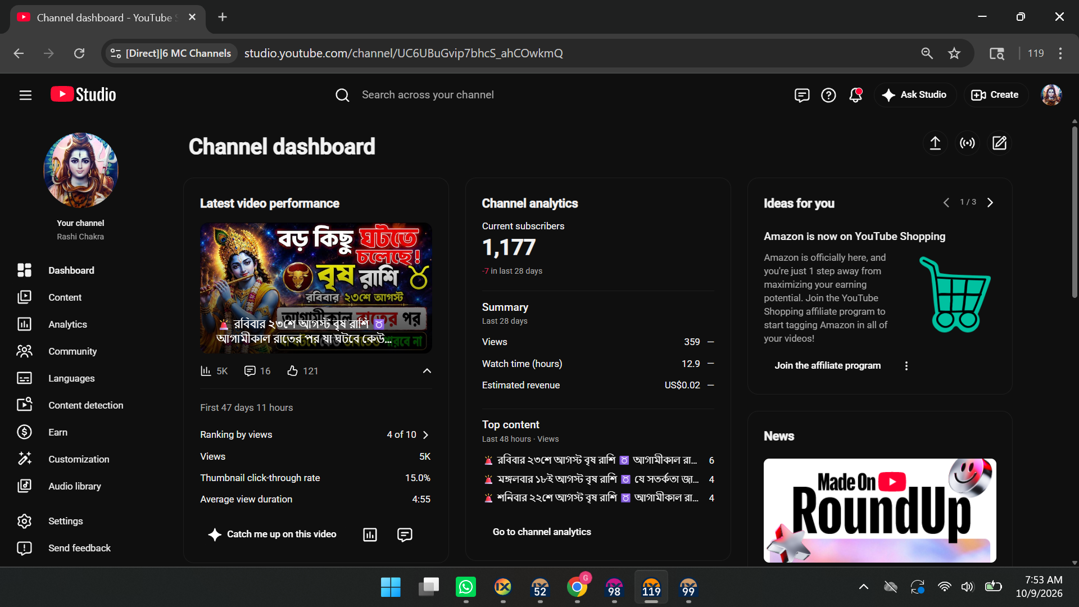Image resolution: width=1079 pixels, height=607 pixels.
Task: Open the account avatar menu
Action: click(x=1051, y=95)
